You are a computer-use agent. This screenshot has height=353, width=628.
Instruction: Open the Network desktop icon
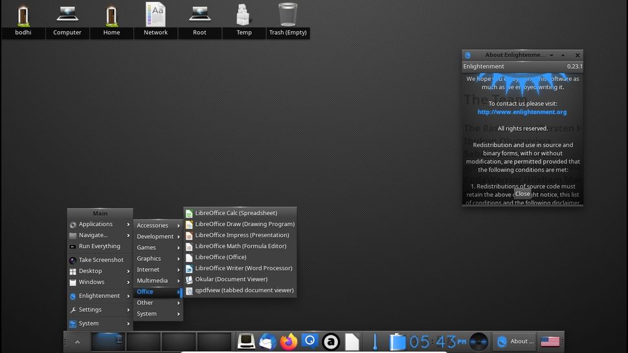tap(155, 20)
